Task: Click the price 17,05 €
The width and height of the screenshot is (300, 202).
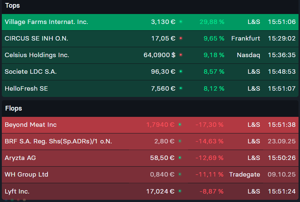Action: point(163,38)
